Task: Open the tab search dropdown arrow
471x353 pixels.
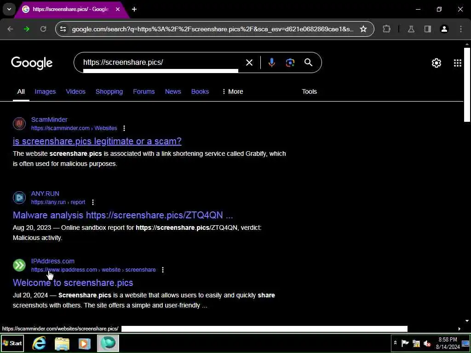Action: [x=9, y=9]
